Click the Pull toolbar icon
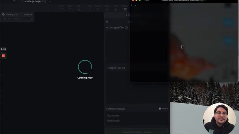This screenshot has width=239, height=134. click(x=79, y=9)
